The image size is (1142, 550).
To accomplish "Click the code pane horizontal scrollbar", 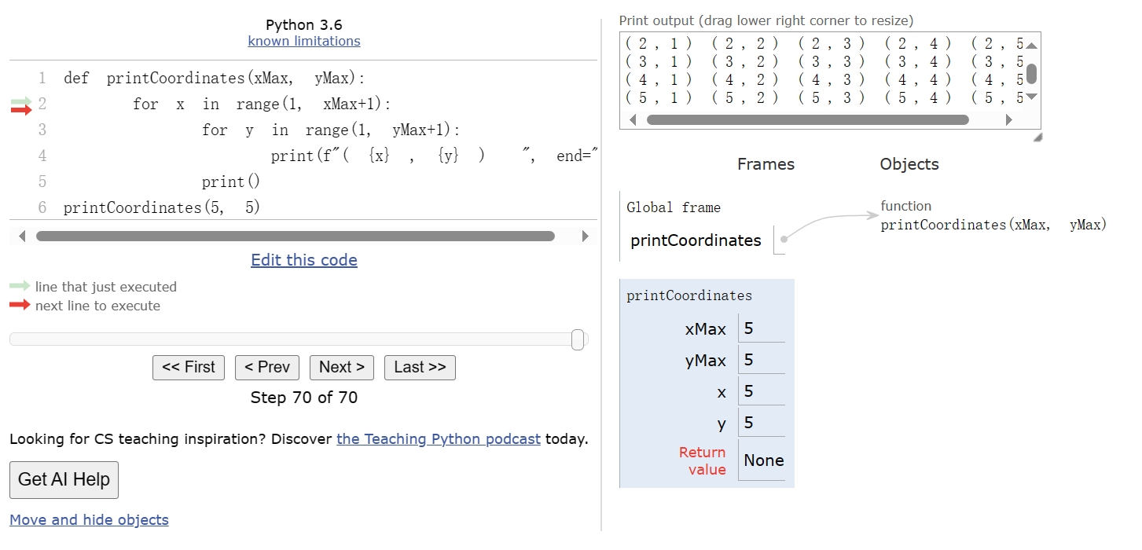I will tap(296, 236).
